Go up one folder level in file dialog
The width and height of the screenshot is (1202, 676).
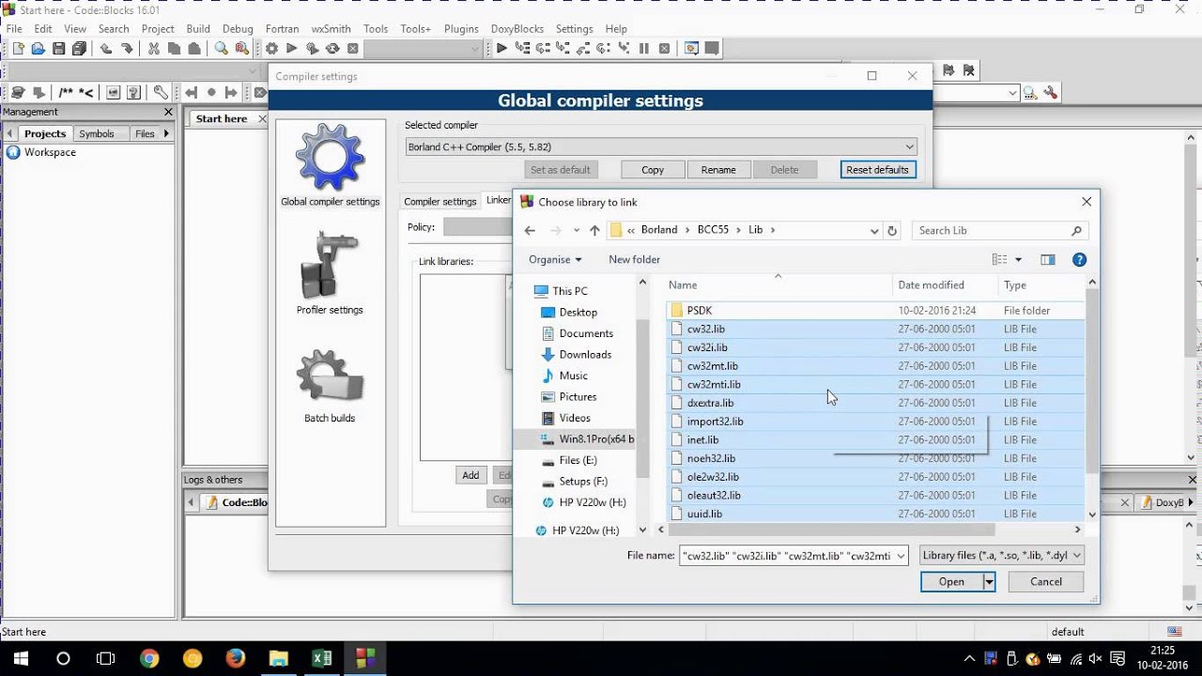[x=594, y=230]
